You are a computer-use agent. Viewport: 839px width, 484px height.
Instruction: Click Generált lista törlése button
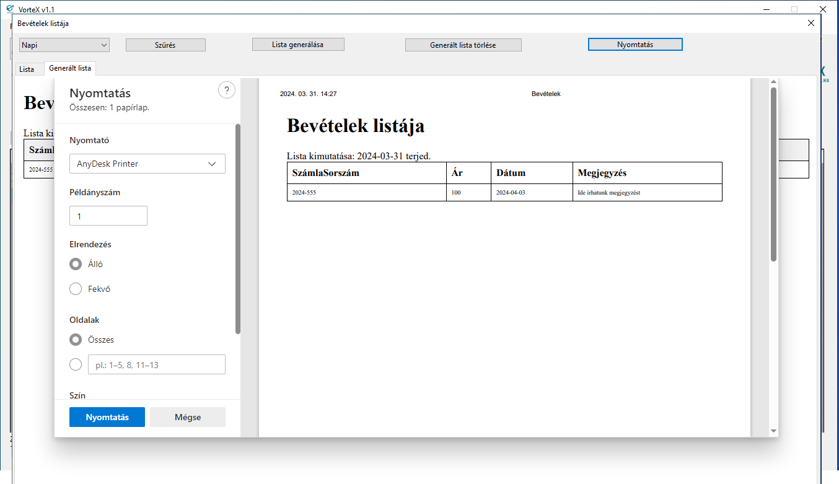click(463, 45)
